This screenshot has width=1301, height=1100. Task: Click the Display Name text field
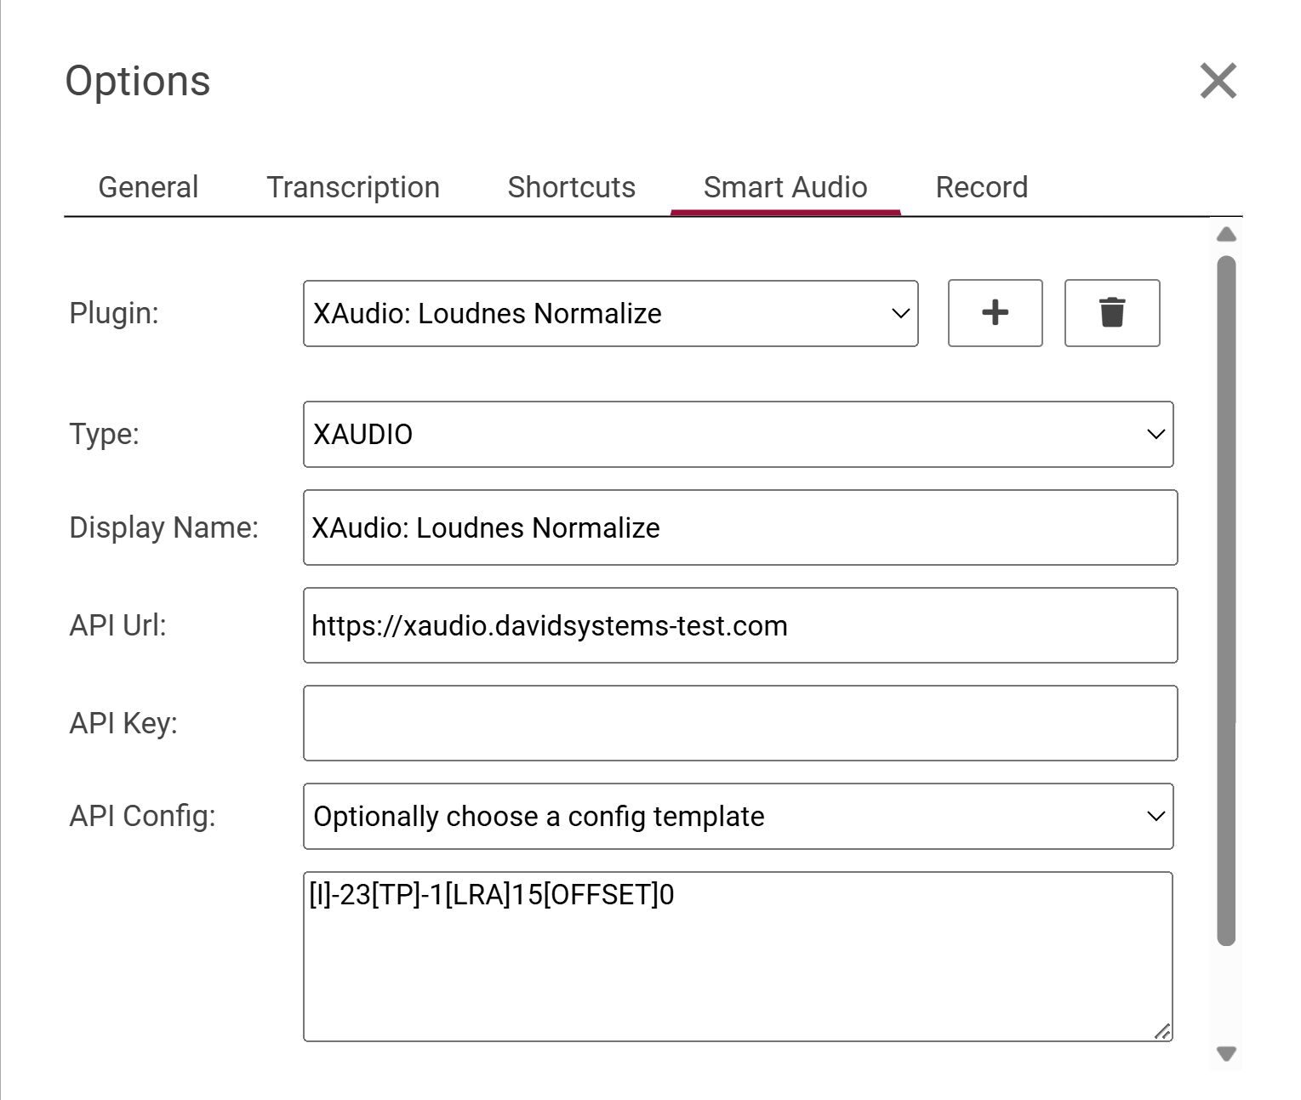(x=739, y=527)
